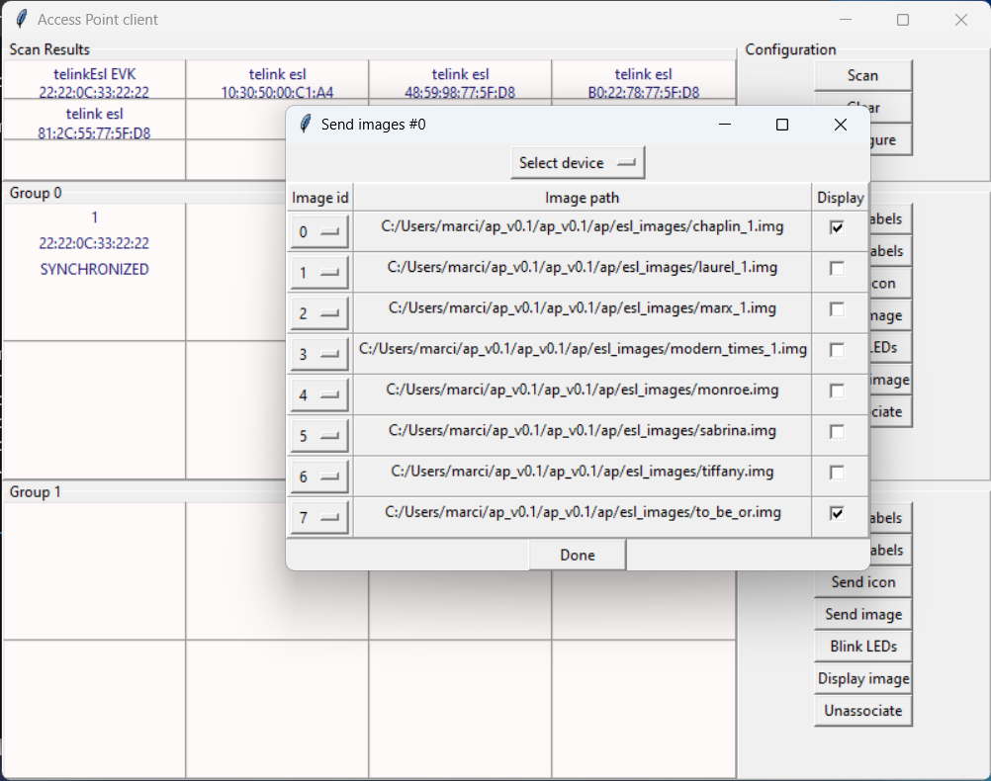
Task: Click device 22:22:0C:33:22:22 in Group 0
Action: tap(94, 243)
